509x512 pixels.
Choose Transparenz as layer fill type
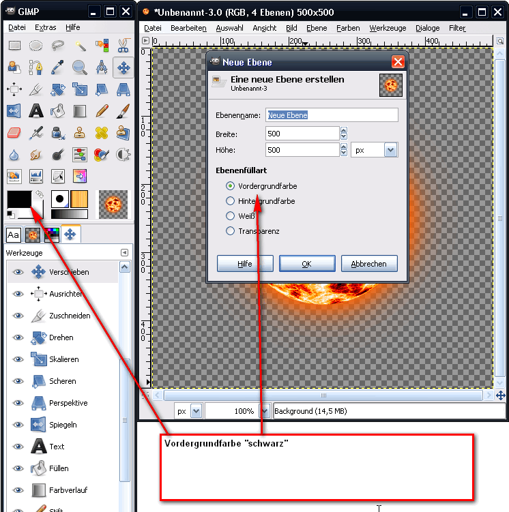231,231
